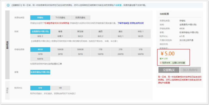
Task: Click the 基本配置 vertical section tab
Action: tap(7, 45)
